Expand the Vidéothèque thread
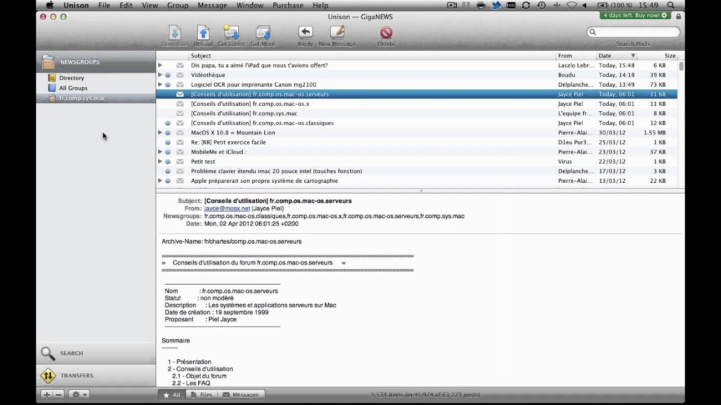721x405 pixels. [x=160, y=75]
